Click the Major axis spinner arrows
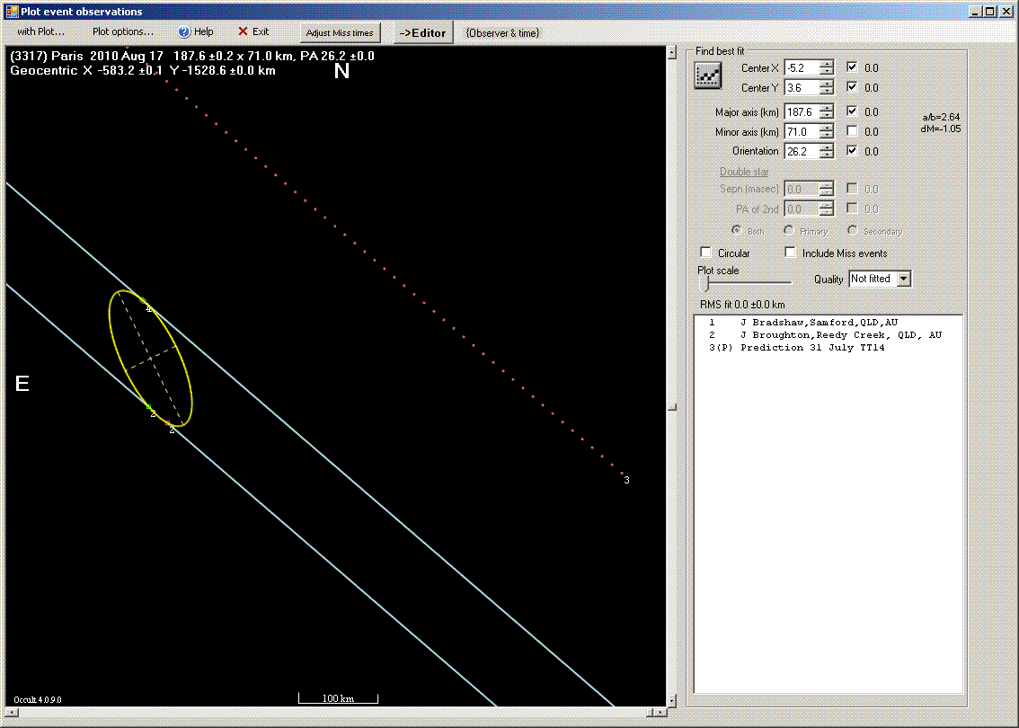The height and width of the screenshot is (728, 1019). [x=827, y=112]
